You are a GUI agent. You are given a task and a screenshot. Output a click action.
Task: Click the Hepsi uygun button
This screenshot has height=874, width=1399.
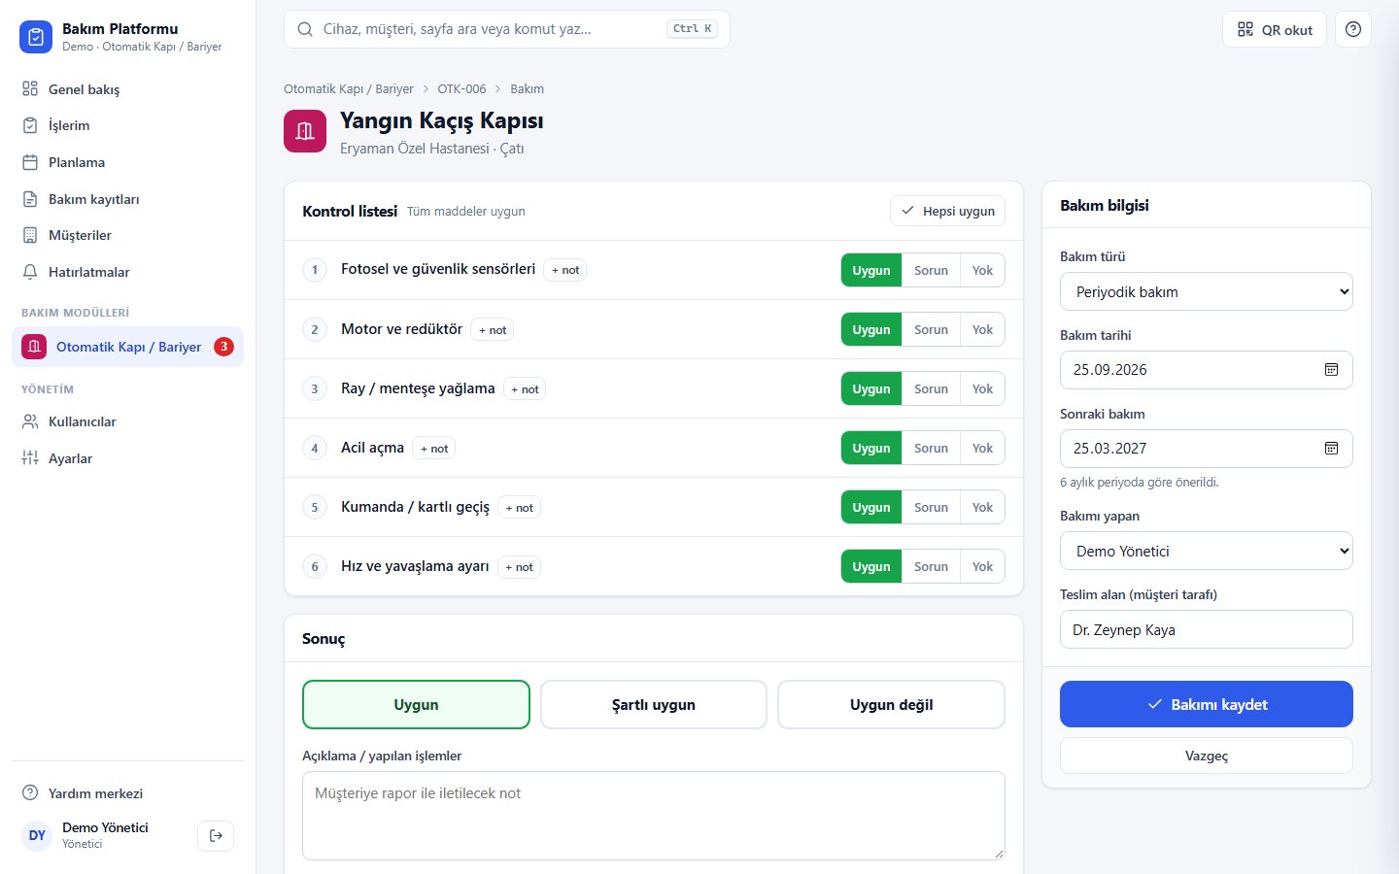click(947, 211)
